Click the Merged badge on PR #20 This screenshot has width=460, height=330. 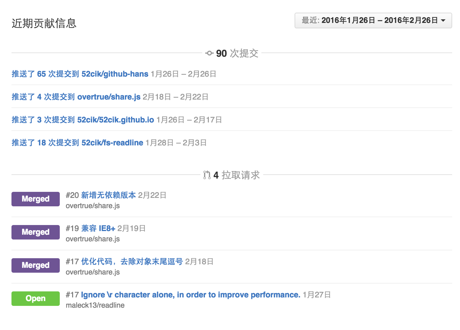tap(35, 199)
